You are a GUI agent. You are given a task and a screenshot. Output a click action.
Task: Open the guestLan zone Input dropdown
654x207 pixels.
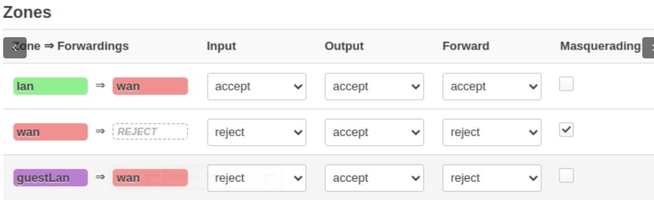point(257,178)
